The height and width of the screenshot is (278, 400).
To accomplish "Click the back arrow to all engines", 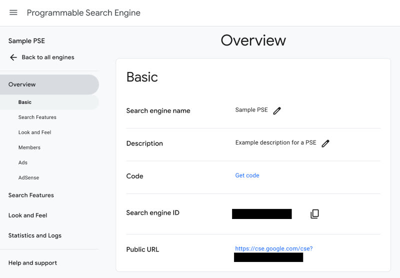I will (13, 57).
